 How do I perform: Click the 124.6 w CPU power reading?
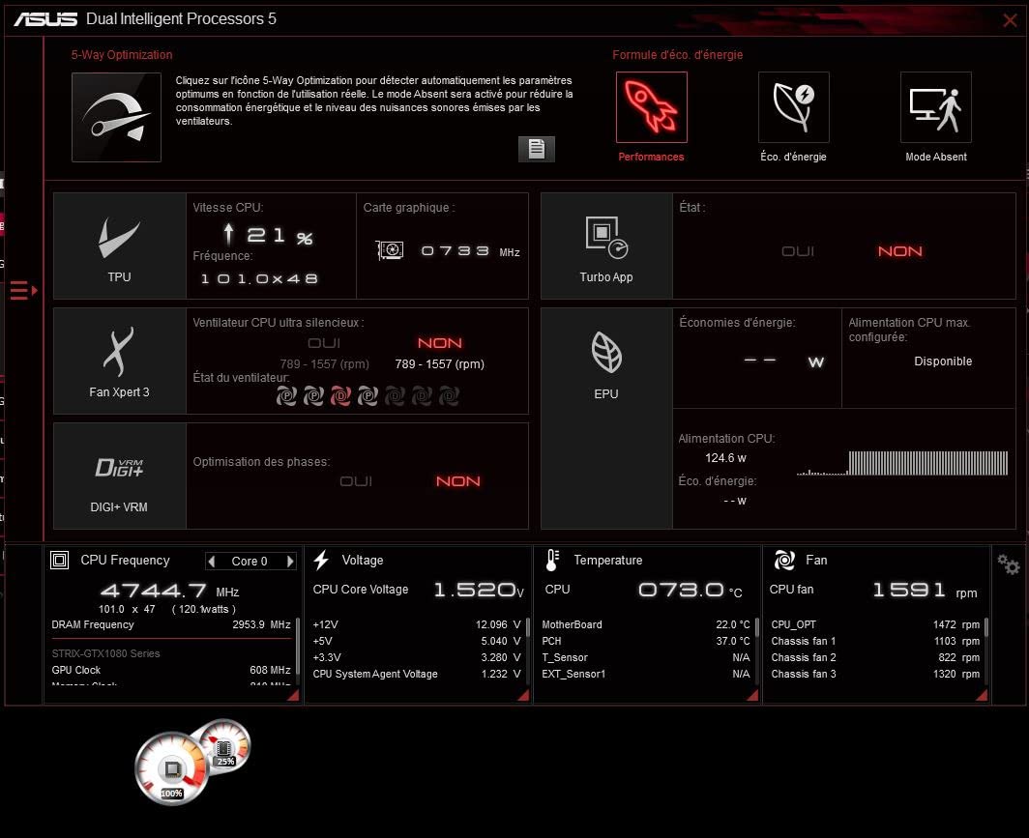(725, 458)
